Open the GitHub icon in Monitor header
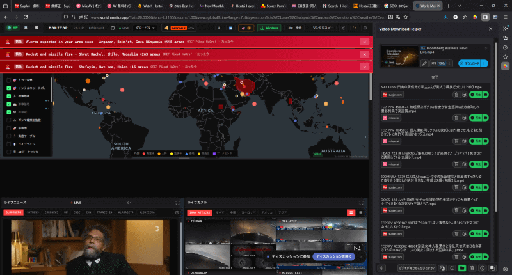The height and width of the screenshot is (275, 512). 113,28
